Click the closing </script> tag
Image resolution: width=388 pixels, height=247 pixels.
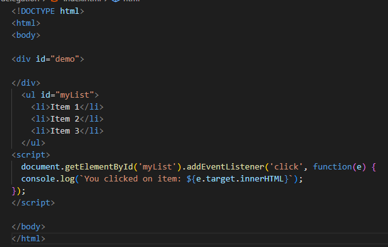pyautogui.click(x=33, y=203)
